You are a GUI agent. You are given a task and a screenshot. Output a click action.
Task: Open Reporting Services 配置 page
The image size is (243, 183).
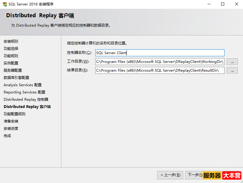click(22, 92)
